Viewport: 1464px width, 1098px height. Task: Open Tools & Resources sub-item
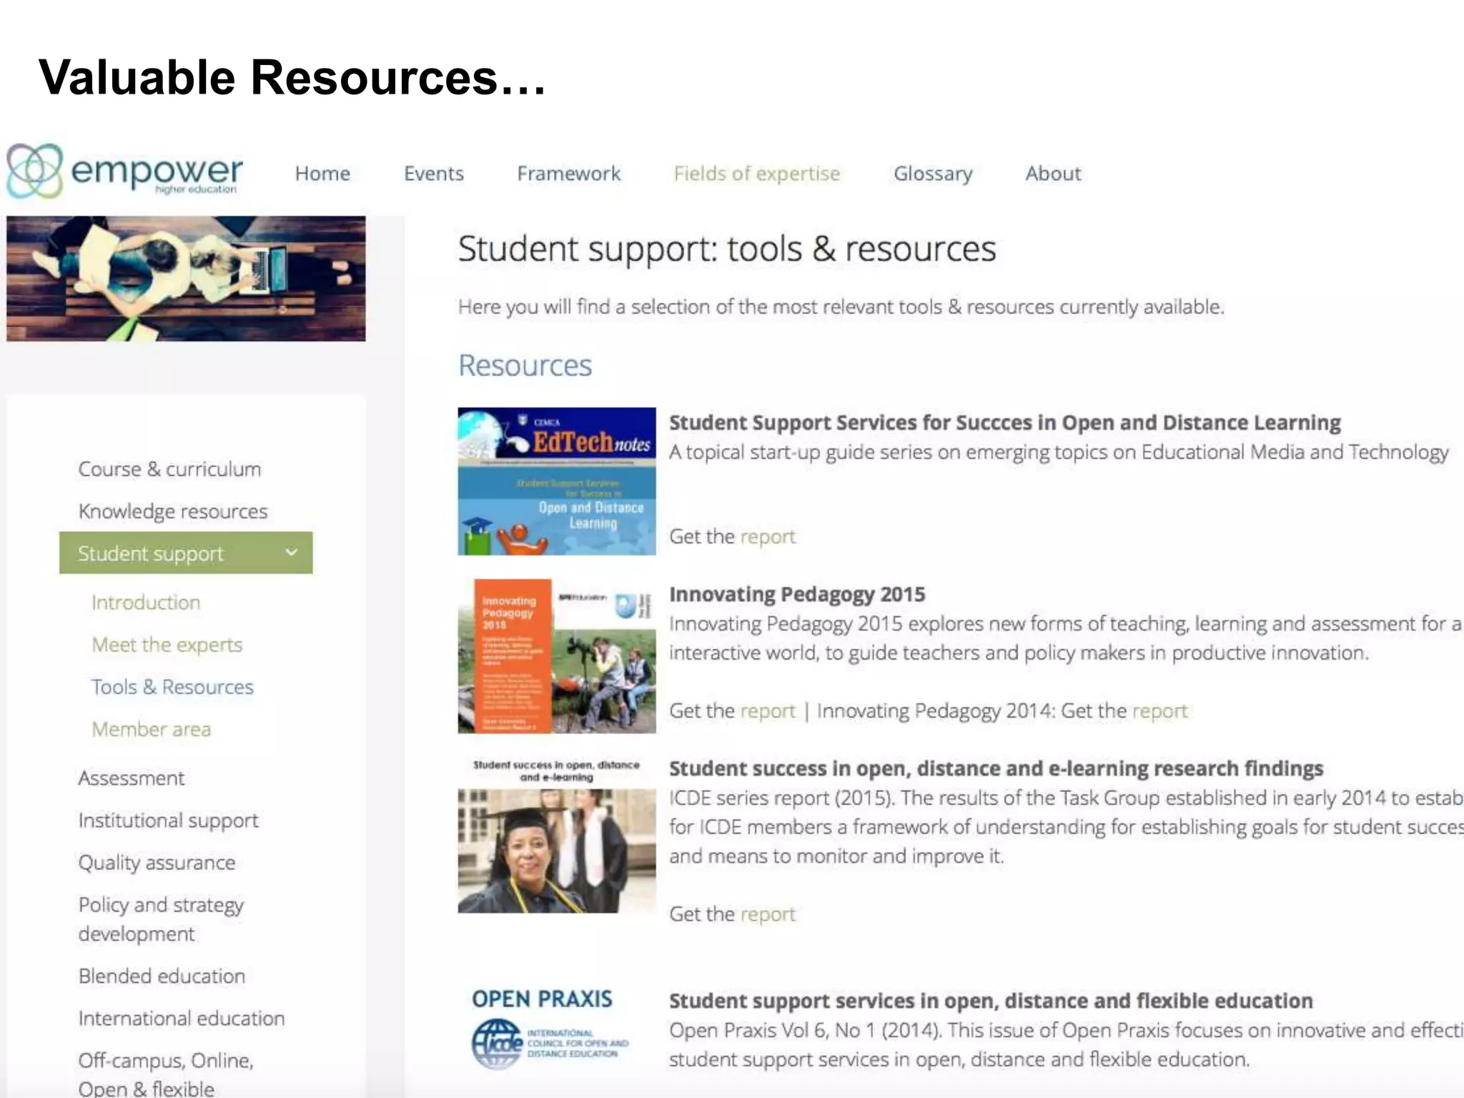(x=172, y=687)
